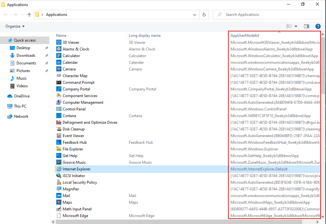Viewport: 326px width, 224px height.
Task: Click the Calculator app icon
Action: click(59, 56)
